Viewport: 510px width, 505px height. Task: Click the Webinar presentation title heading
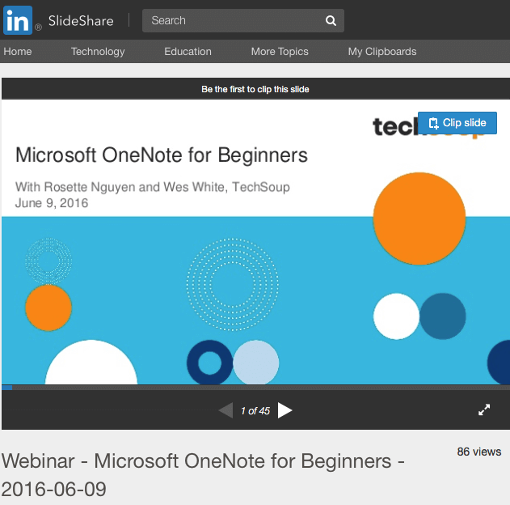[203, 475]
